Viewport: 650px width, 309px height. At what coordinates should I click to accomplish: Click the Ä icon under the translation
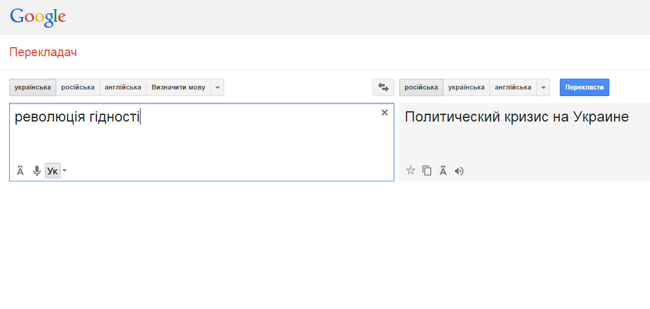click(443, 171)
